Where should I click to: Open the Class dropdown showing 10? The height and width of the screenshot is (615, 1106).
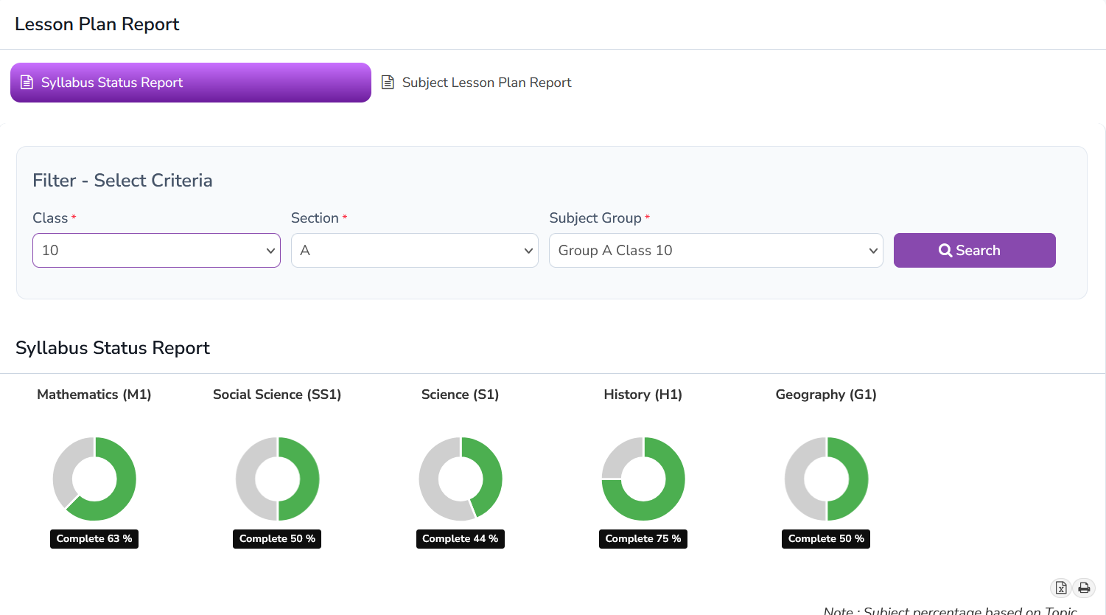click(x=156, y=251)
